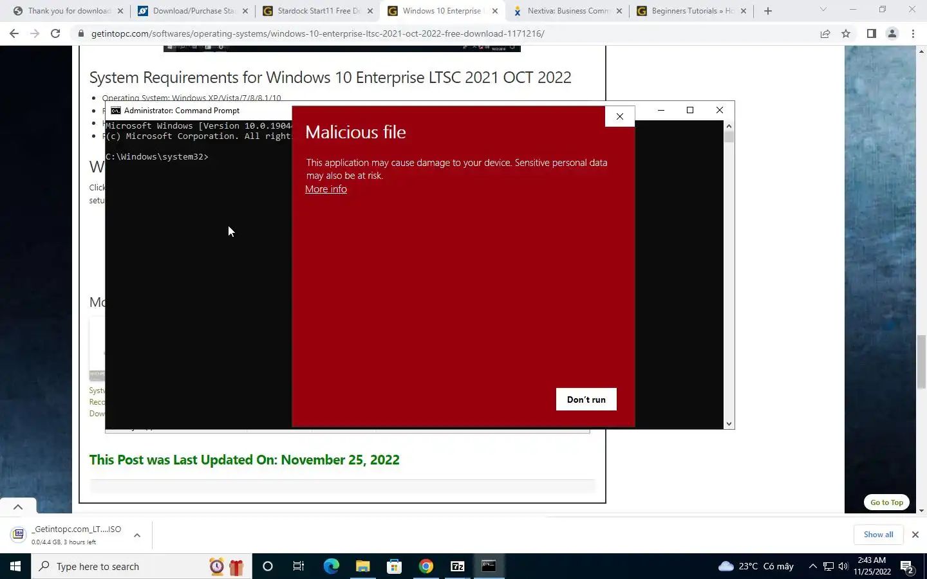Switch to Download/Purchase Stardock tab
Screen dimensions: 927x579
pos(192,11)
